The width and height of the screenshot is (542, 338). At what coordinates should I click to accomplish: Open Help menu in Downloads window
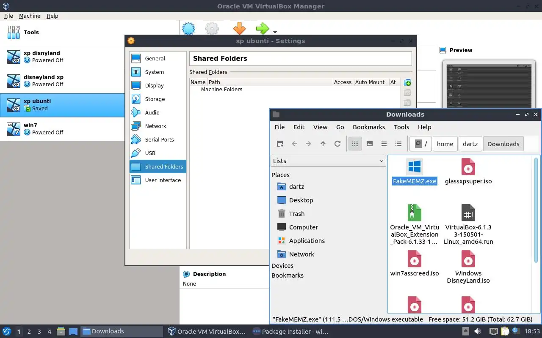[x=424, y=127]
